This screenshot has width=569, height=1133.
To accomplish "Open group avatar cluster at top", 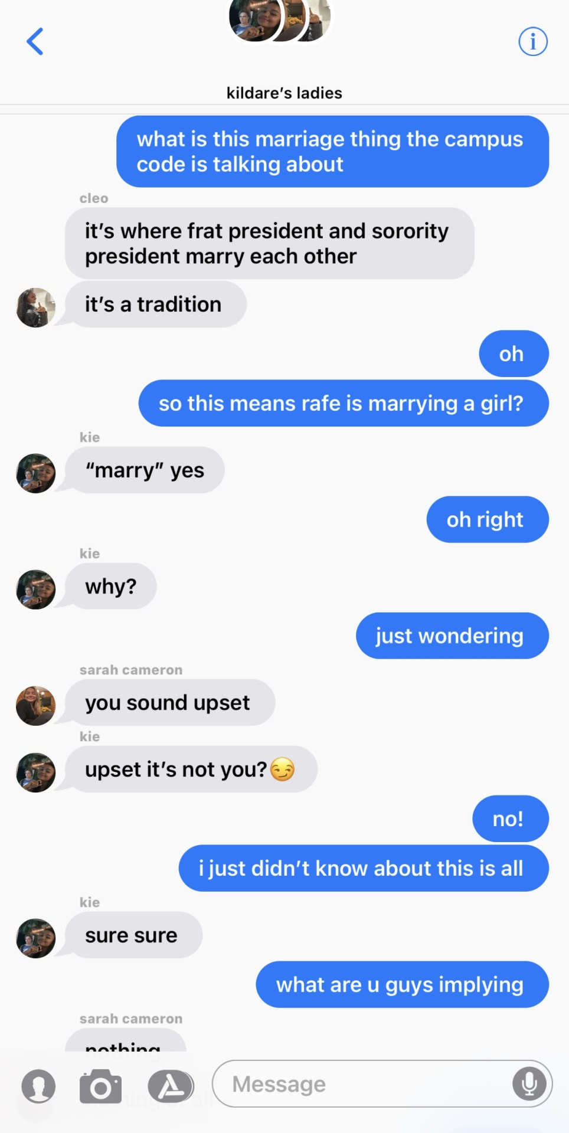I will tap(280, 21).
